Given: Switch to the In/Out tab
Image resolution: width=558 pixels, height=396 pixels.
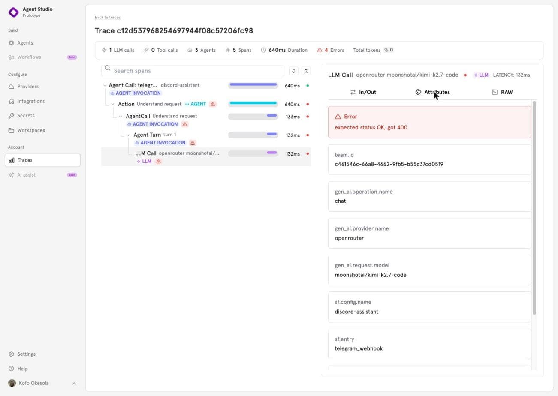Looking at the screenshot, I should pos(363,92).
